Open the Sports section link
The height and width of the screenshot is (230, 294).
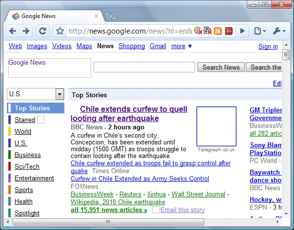click(24, 190)
